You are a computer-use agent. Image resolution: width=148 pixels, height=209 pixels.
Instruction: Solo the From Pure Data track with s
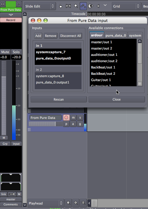[x=80, y=118]
